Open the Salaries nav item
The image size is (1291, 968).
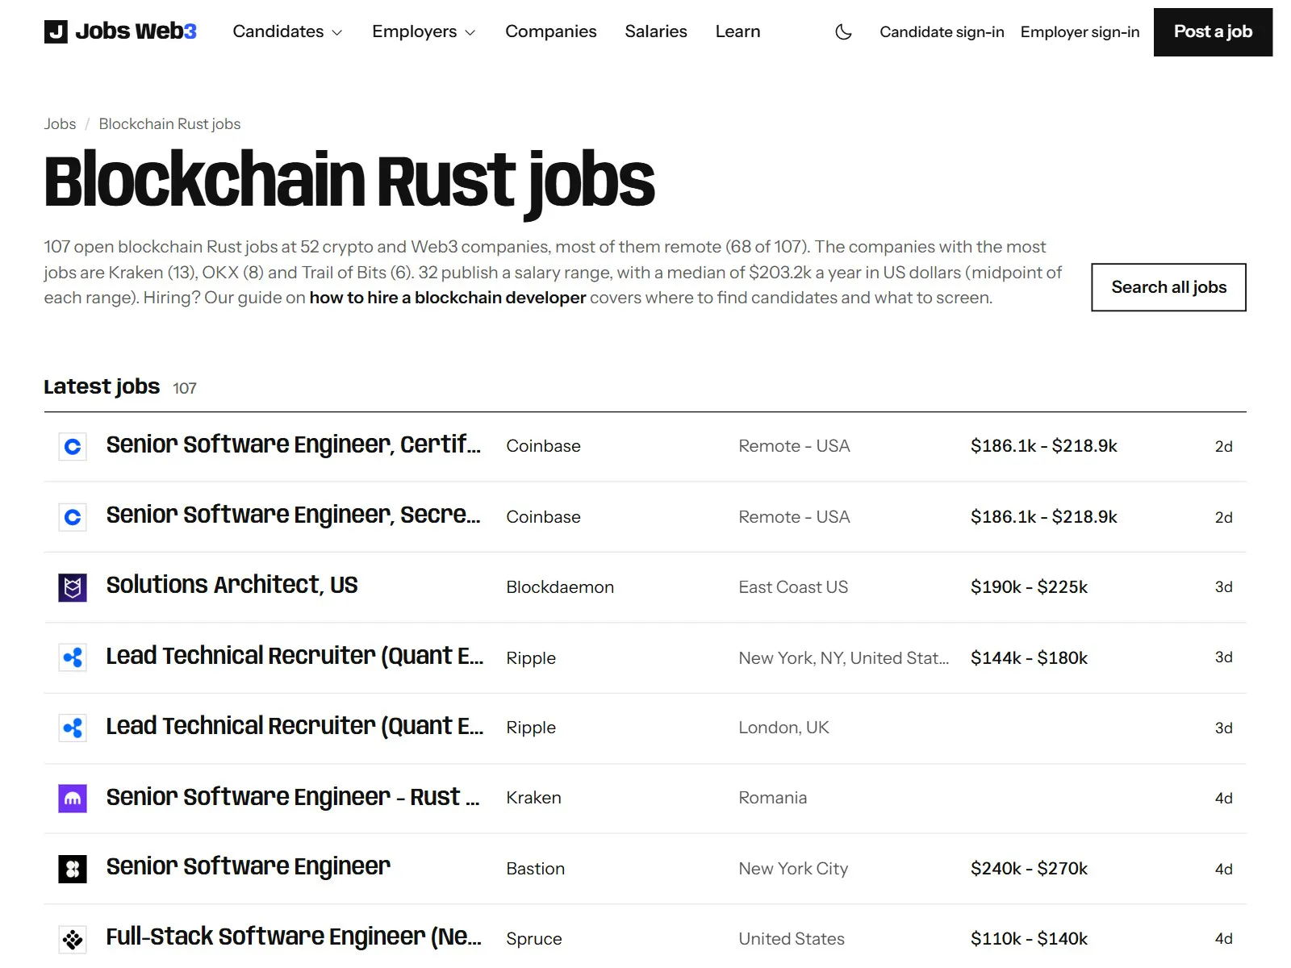656,31
